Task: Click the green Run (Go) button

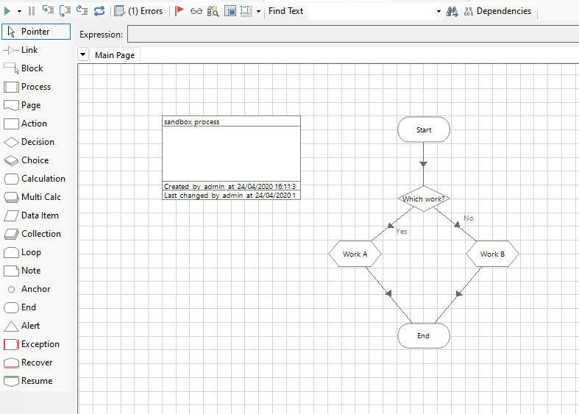Action: pos(7,11)
